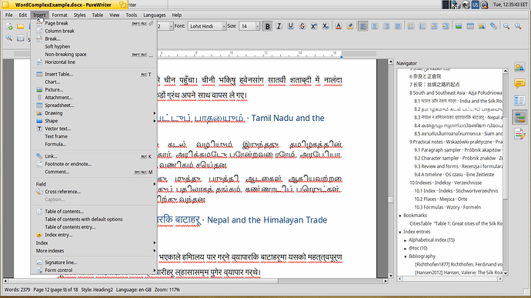The width and height of the screenshot is (531, 298).
Task: Toggle superscript formatting
Action: pyautogui.click(x=314, y=26)
